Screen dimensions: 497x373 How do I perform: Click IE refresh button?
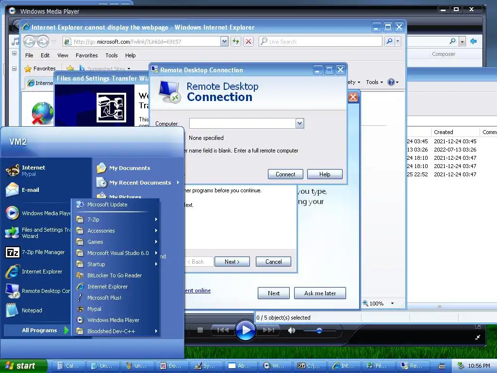pos(235,41)
